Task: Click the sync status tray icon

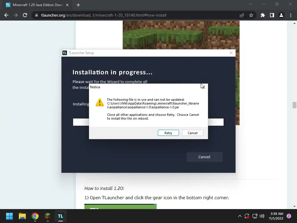Action: coord(247,216)
